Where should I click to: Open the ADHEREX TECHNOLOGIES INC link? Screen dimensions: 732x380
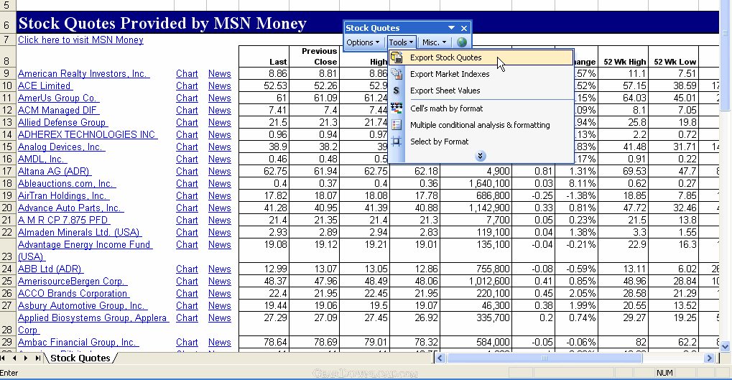88,134
